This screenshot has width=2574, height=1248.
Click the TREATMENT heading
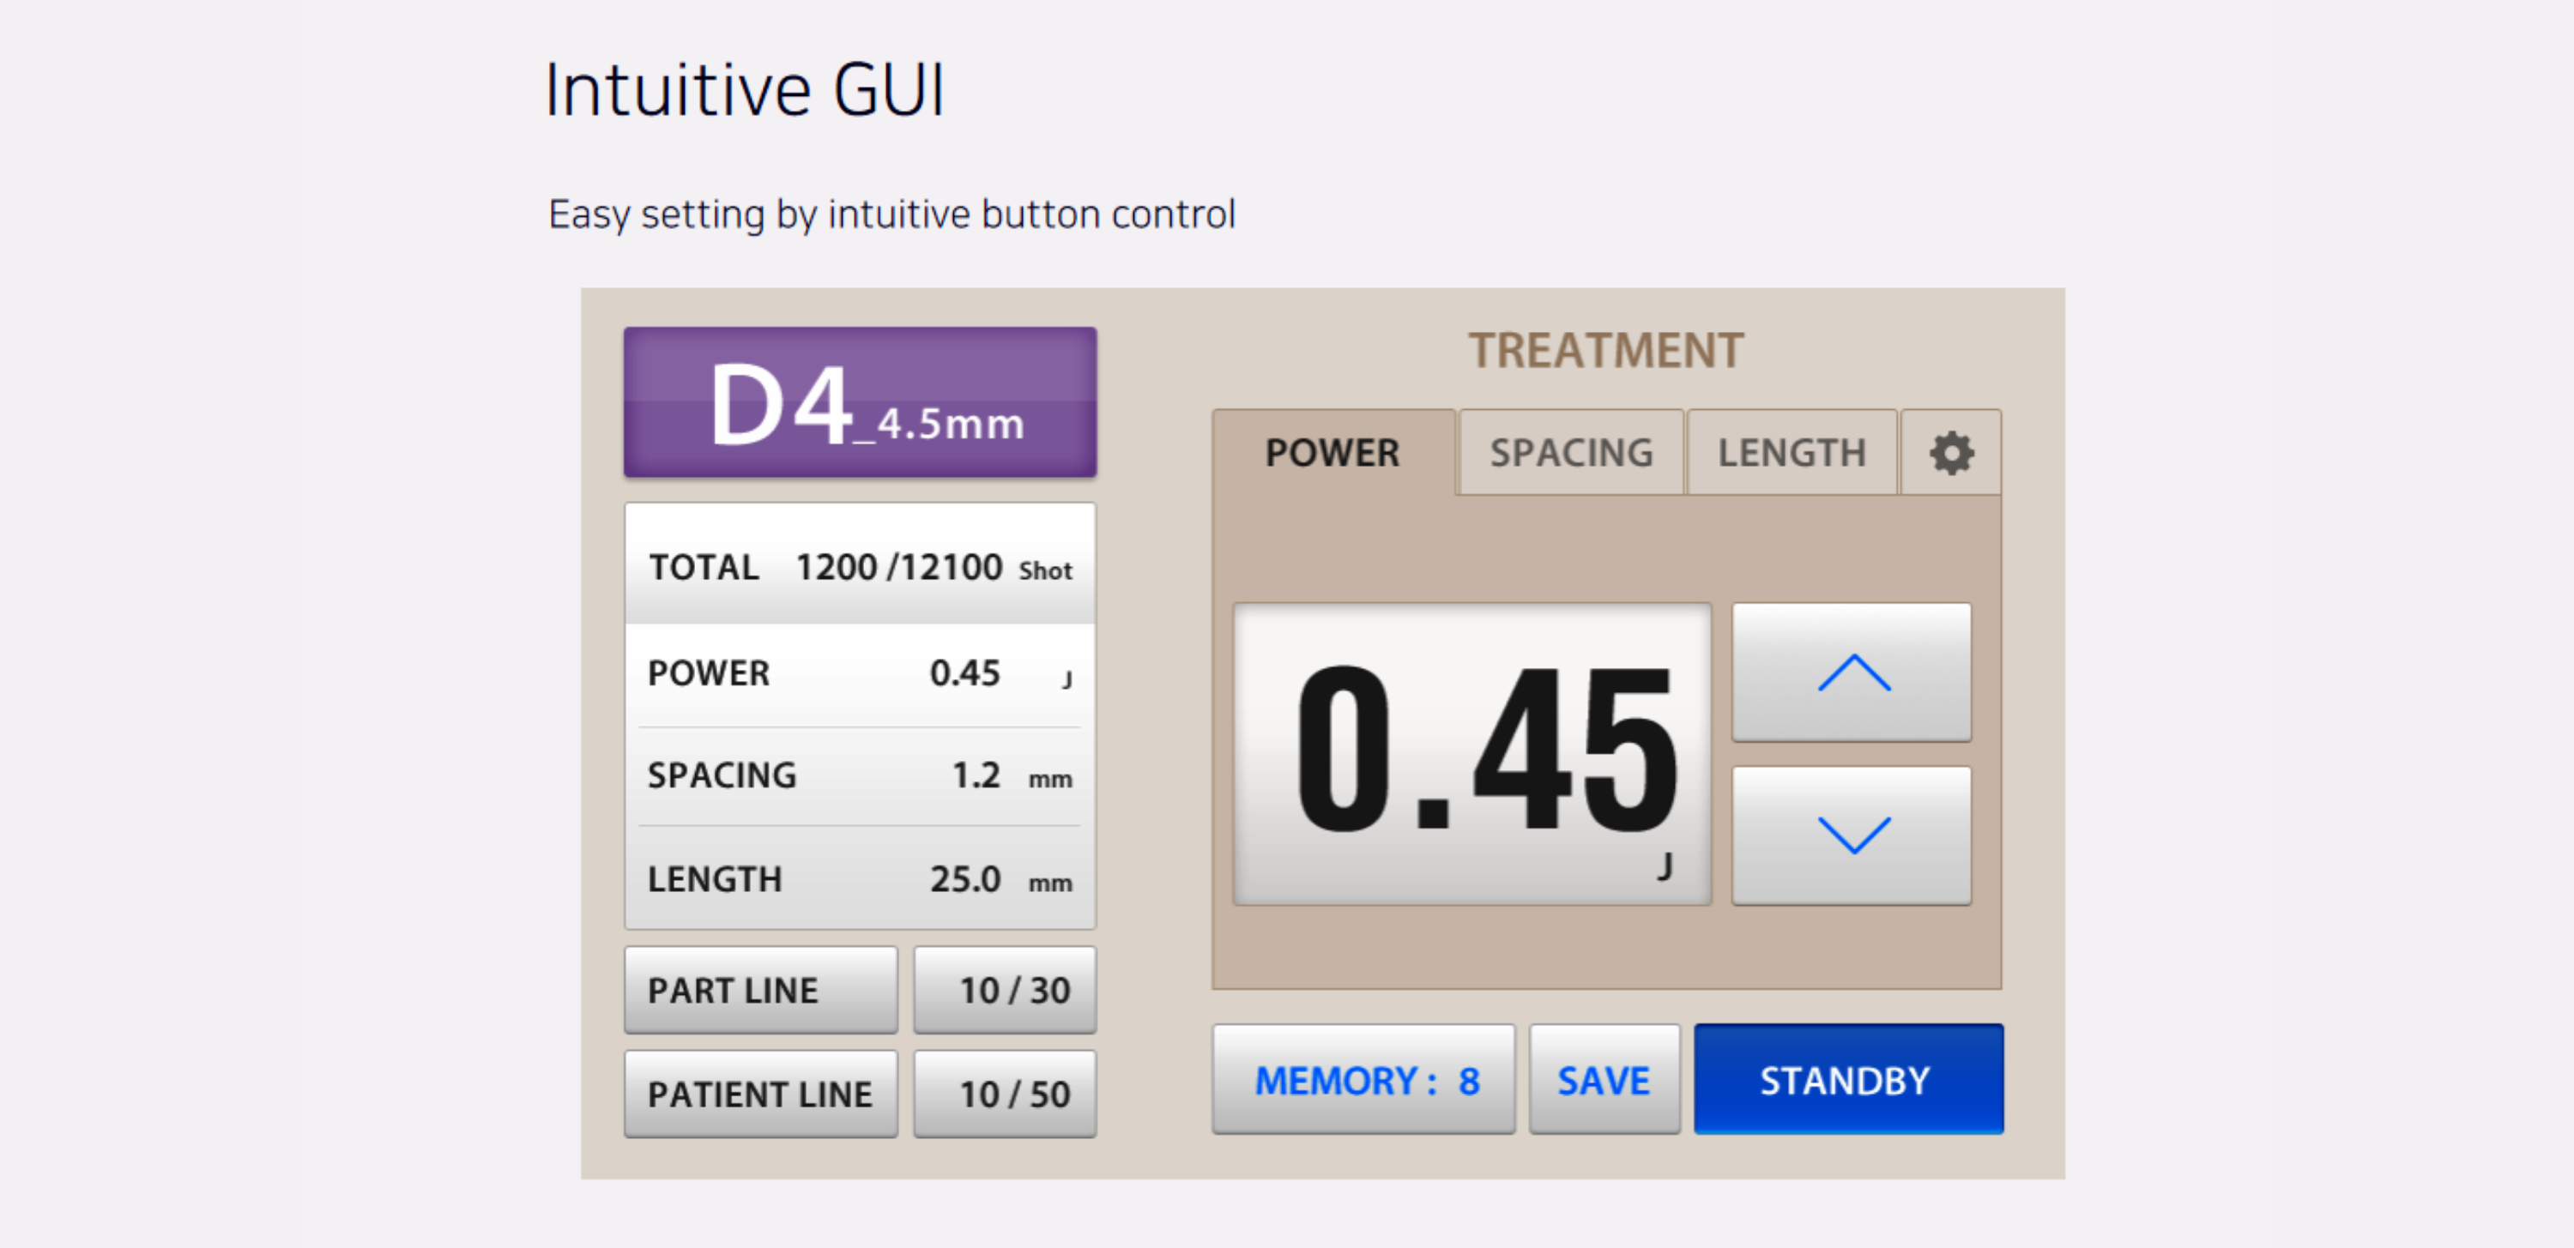pyautogui.click(x=1604, y=351)
